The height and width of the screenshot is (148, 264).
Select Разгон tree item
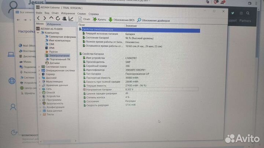coord(52,52)
